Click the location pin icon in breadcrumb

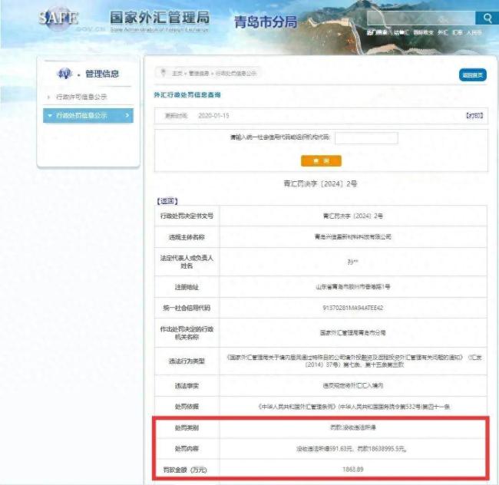point(163,72)
